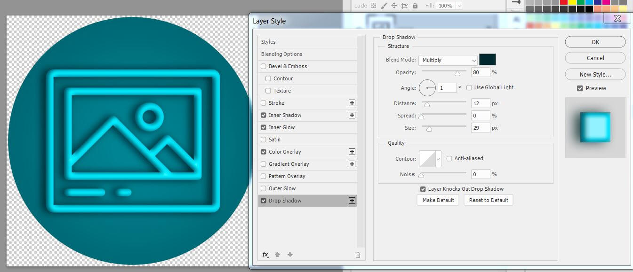The image size is (633, 272).
Task: Click the lock all padlock icon
Action: 415,6
